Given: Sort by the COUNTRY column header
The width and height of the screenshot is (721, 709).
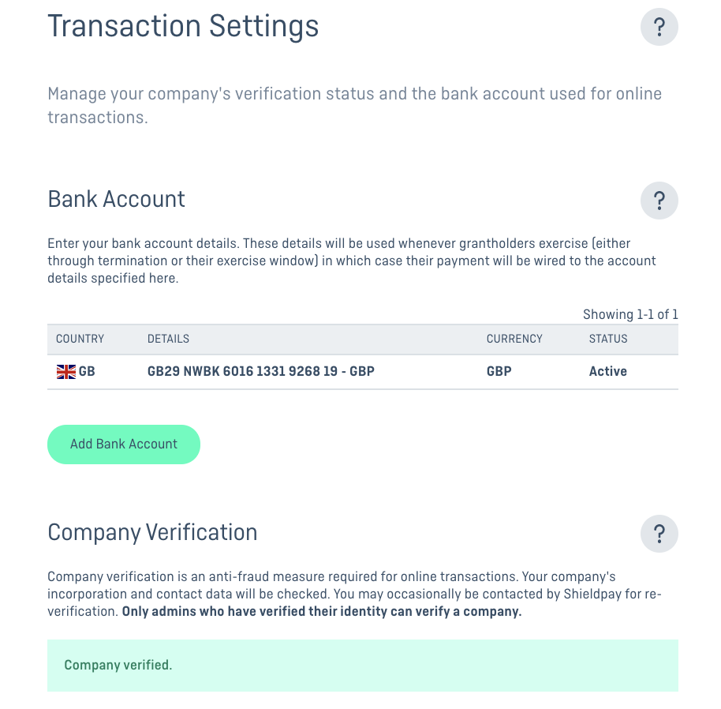Looking at the screenshot, I should pyautogui.click(x=80, y=339).
